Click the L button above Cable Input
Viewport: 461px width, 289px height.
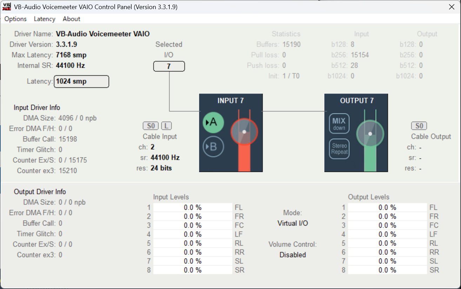click(166, 126)
